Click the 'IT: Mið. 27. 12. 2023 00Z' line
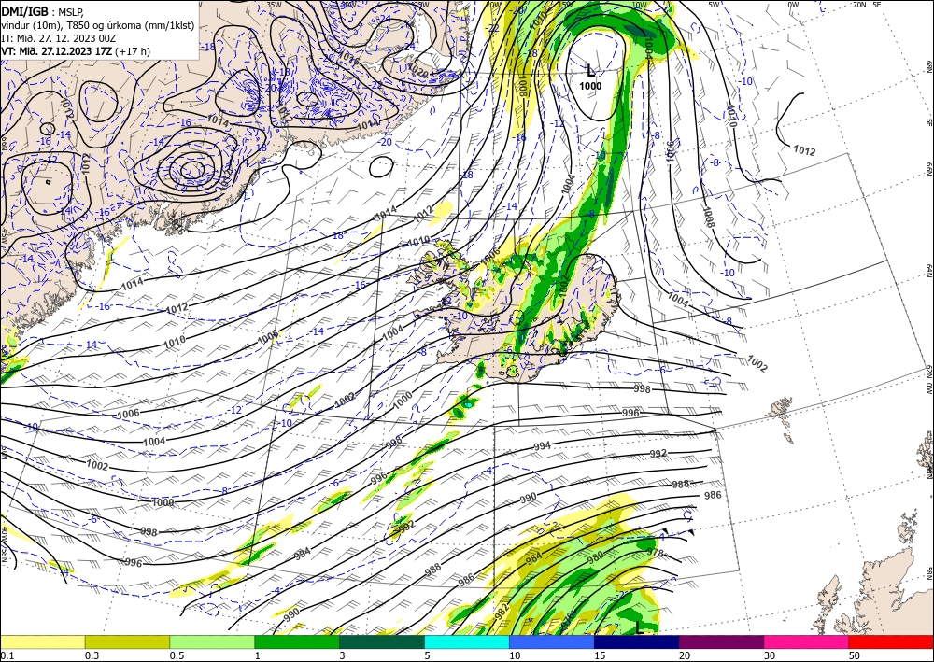 (58, 38)
